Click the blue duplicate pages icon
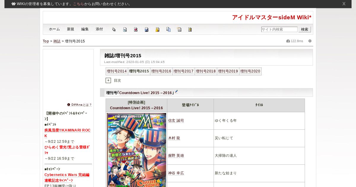This screenshot has height=187, width=356. tap(169, 29)
